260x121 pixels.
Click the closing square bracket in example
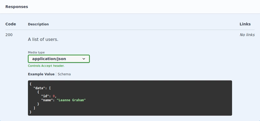click(x=34, y=108)
